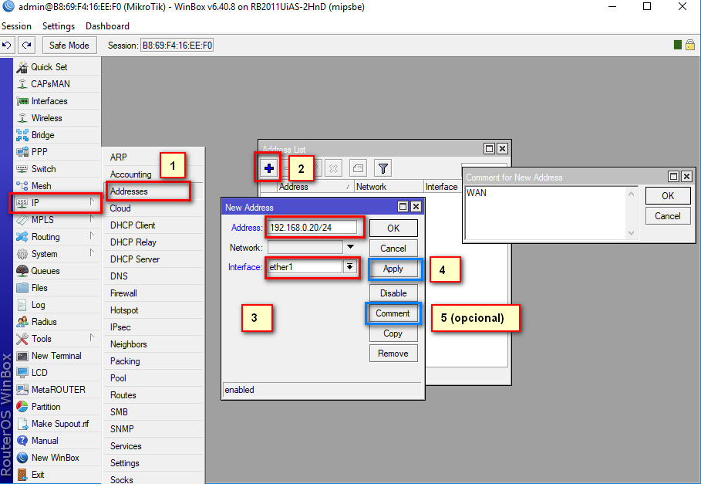
Task: Open the Interface ether1 dropdown
Action: 350,266
